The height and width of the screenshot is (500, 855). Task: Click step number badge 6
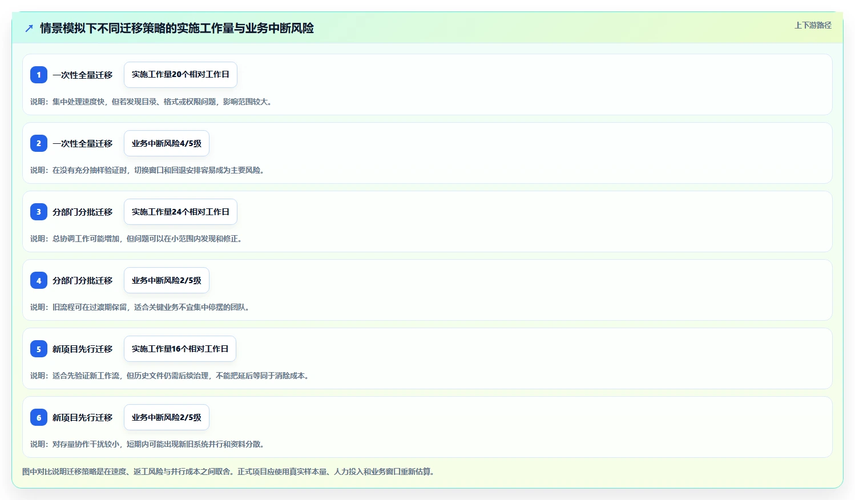39,417
